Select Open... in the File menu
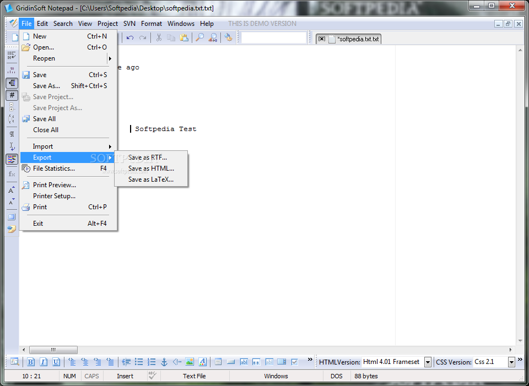This screenshot has height=386, width=529. (68, 47)
